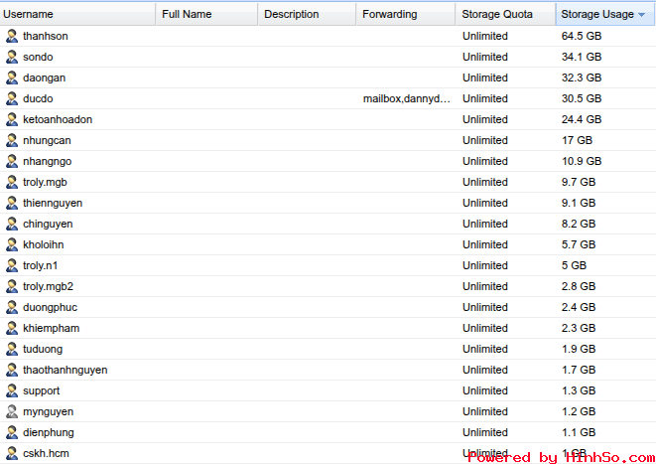Click the greyed mynguyen user icon

click(12, 411)
